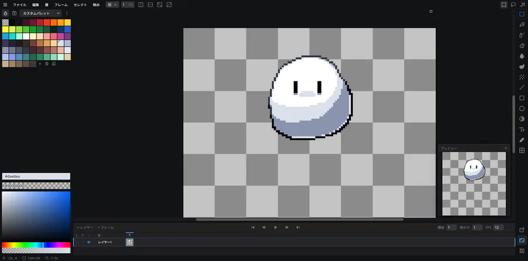Select the text tool
Screen dimensions: 528x261
(522, 129)
